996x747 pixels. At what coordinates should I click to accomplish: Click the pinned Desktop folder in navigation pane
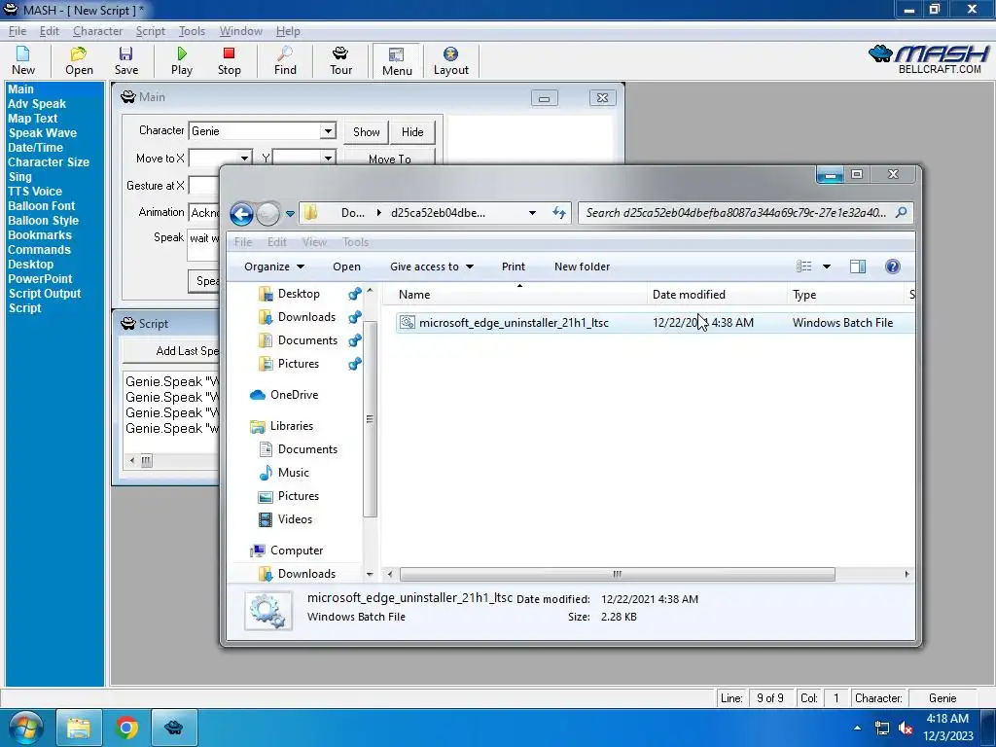click(299, 294)
